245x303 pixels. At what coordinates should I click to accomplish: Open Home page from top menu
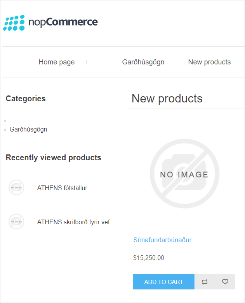coord(56,62)
